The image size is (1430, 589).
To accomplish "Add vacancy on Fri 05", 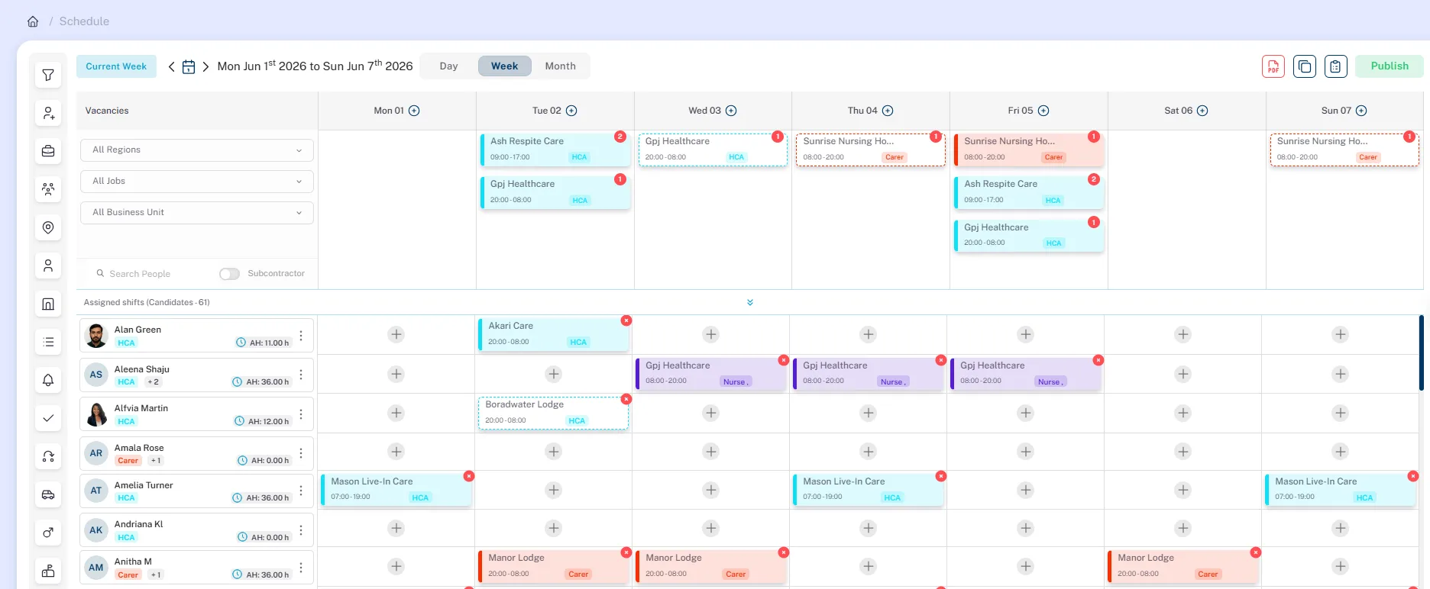I will (x=1043, y=111).
